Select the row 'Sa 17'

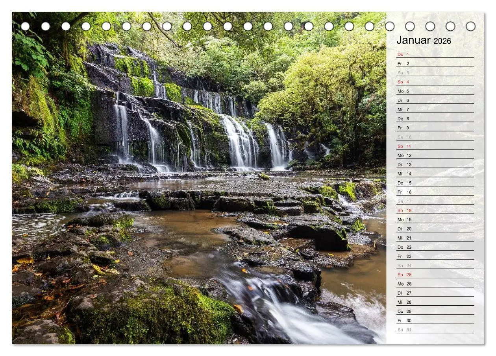coord(435,201)
